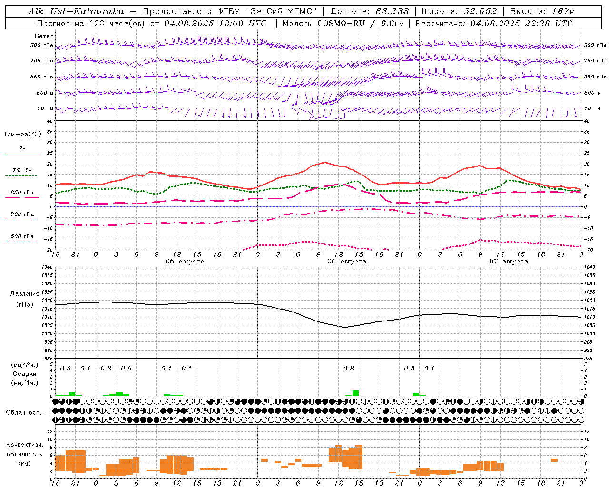Image resolution: width=609 pixels, height=487 pixels.
Task: Click the '(мм/3ч.)' units label
Action: point(25,365)
